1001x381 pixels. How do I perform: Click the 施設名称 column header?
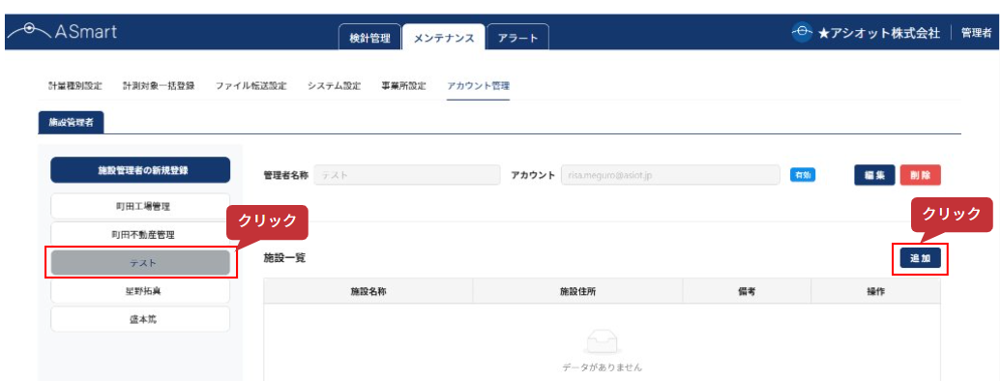(x=368, y=291)
